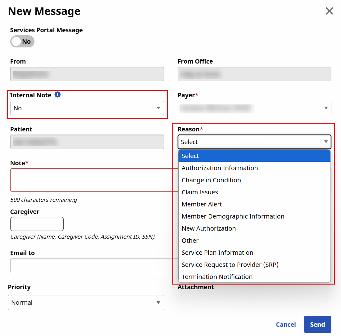
Task: Click the Send button
Action: 317,325
